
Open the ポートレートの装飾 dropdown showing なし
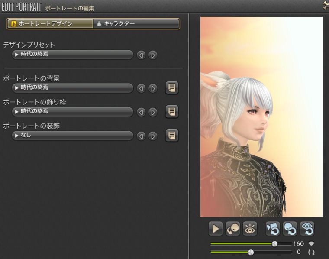point(73,136)
